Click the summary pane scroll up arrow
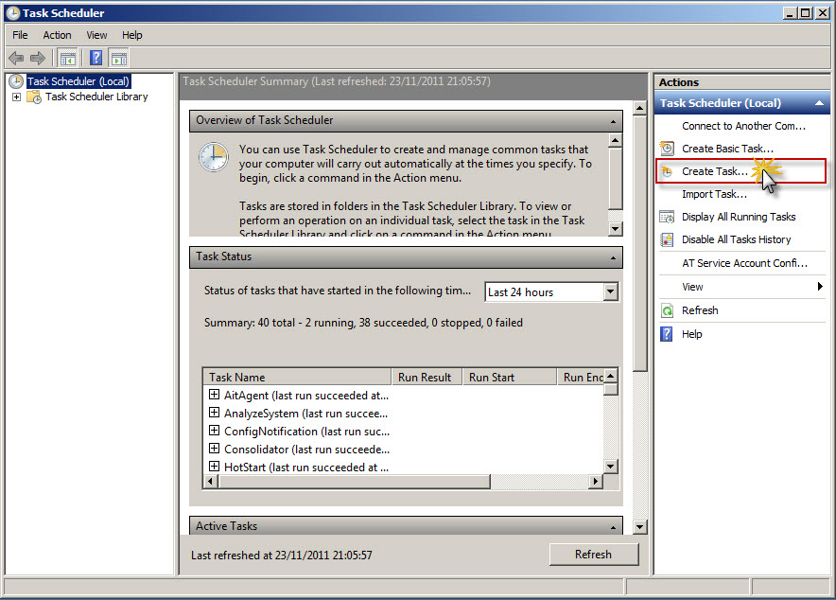Screen dimensions: 836x600 pos(640,108)
